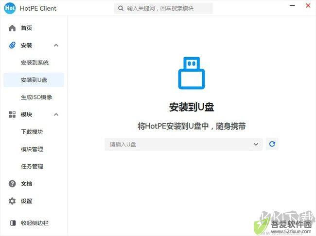Click the 安装到U盘 heading text
This screenshot has height=236, width=316.
[x=192, y=107]
